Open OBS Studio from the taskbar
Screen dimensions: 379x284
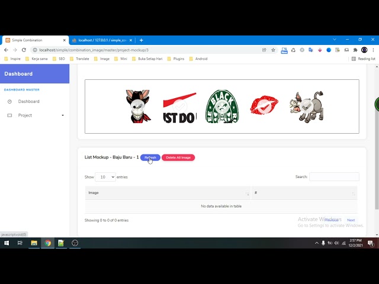click(x=75, y=243)
